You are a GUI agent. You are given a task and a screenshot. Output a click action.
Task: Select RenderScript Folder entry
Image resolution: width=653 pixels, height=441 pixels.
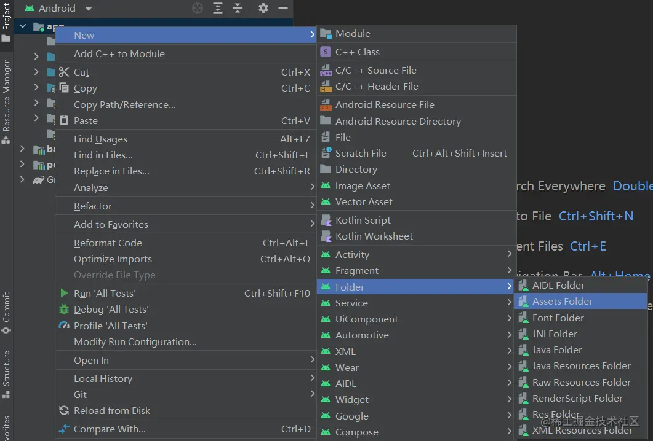pos(580,398)
